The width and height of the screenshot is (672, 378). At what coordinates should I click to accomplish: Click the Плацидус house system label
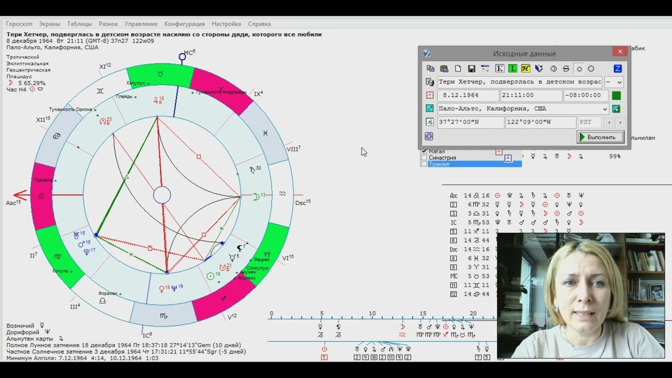[19, 77]
